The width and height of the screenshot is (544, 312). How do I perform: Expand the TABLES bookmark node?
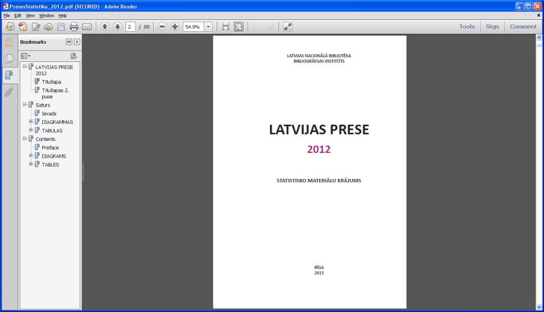pos(31,164)
